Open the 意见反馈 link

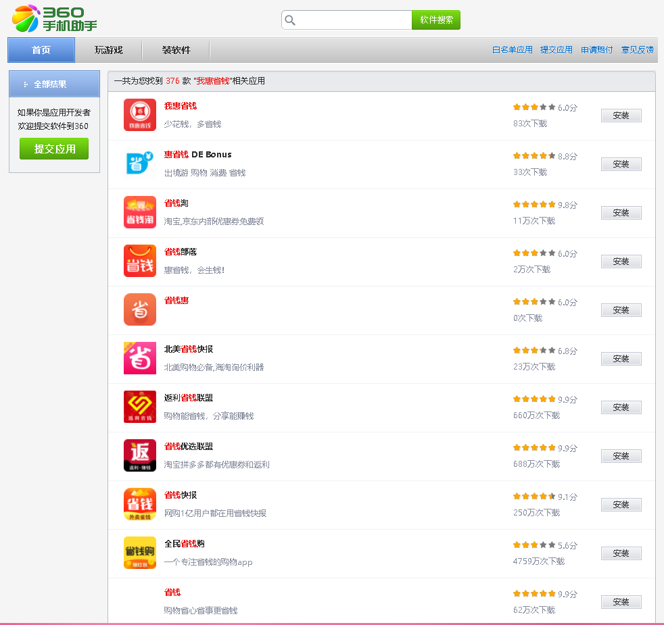(x=638, y=50)
